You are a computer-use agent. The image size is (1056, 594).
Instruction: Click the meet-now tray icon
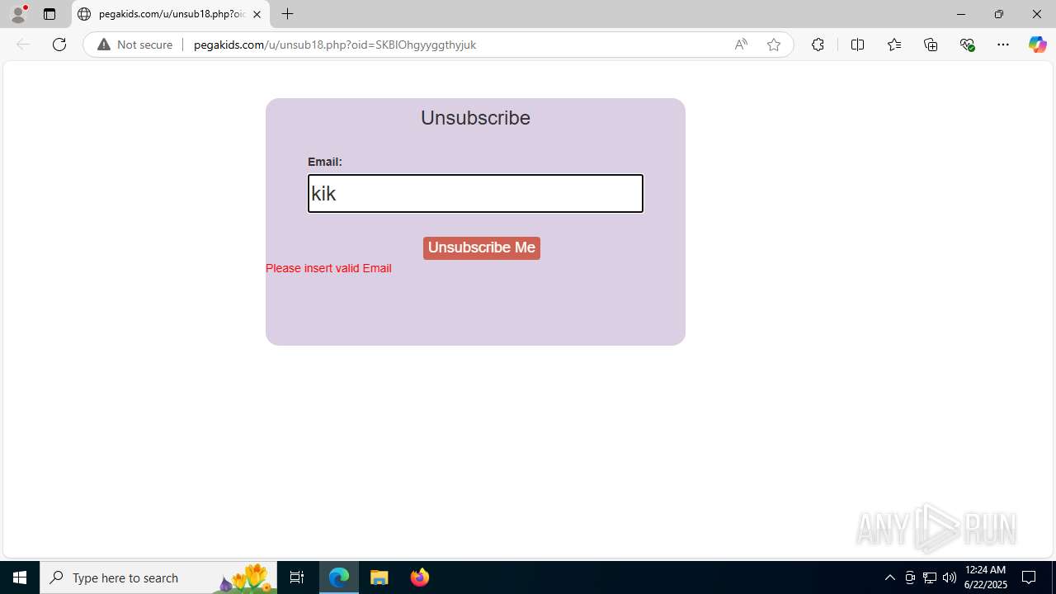[910, 577]
